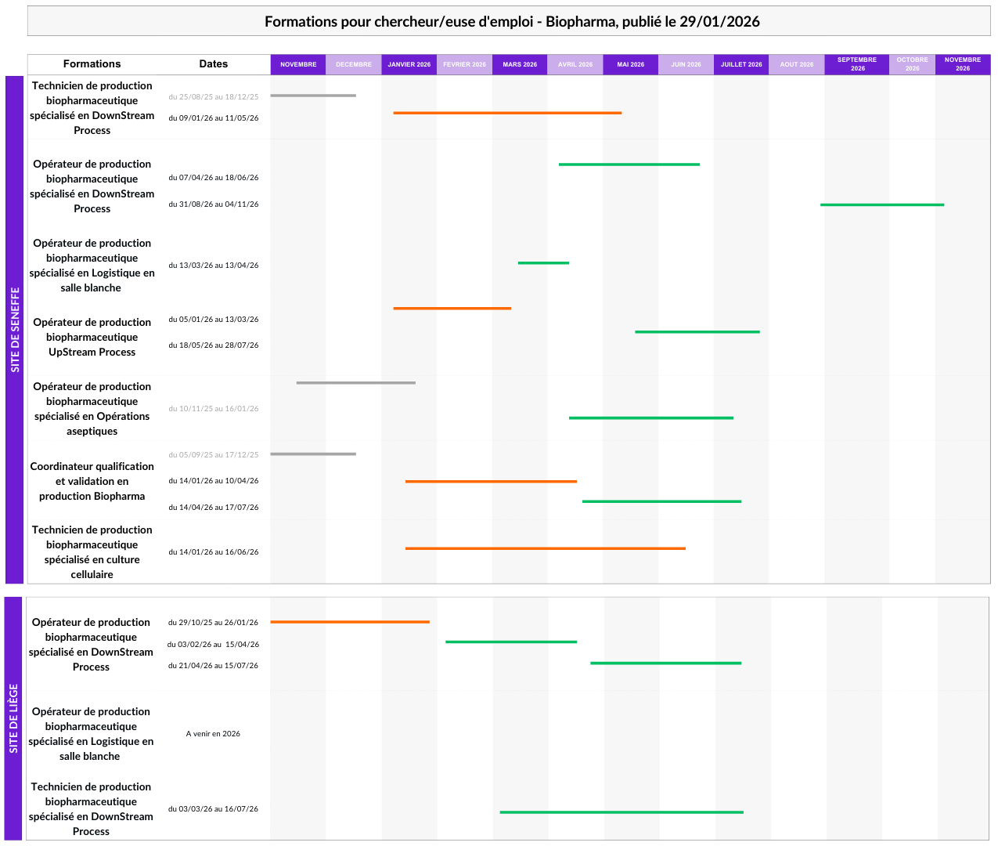Click the date text 'du 18/05/26 au 28/07/26'
Viewport: 998px width, 846px height.
tap(213, 345)
